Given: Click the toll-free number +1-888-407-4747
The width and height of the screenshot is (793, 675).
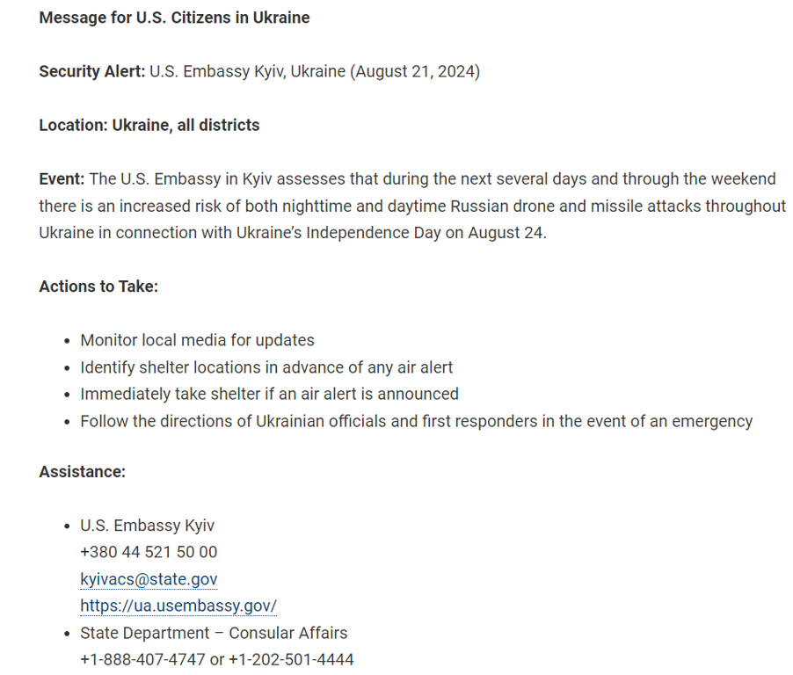Looking at the screenshot, I should pos(142,659).
